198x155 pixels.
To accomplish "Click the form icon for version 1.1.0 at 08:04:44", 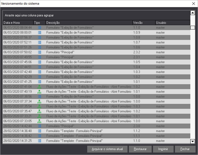I will (x=39, y=28).
